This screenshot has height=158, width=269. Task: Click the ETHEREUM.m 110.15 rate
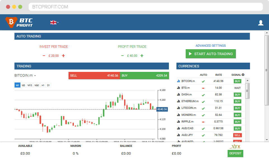(x=218, y=101)
